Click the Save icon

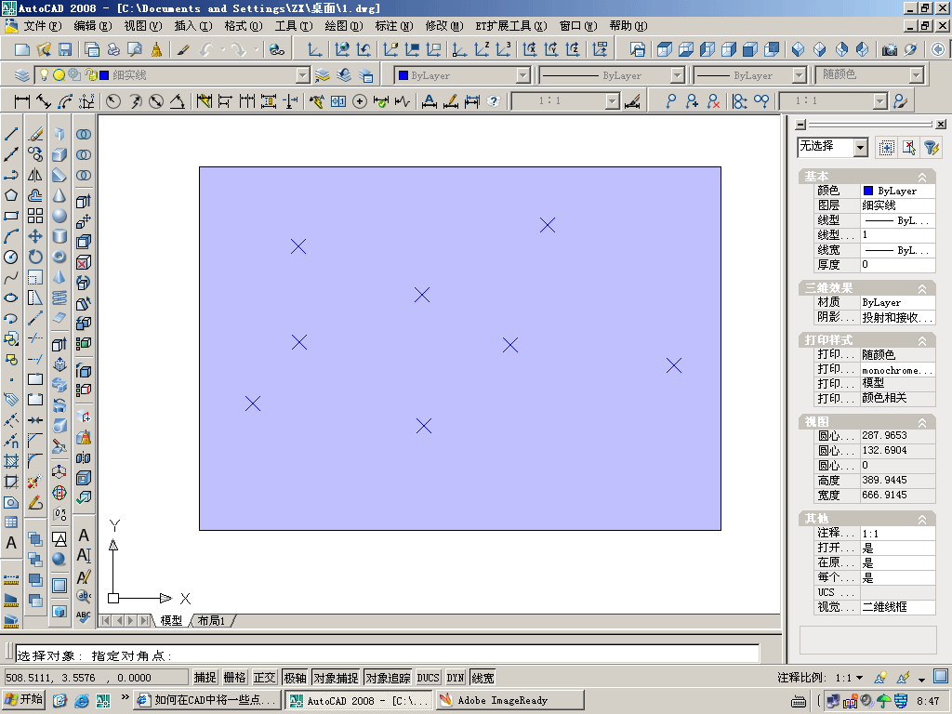coord(64,49)
